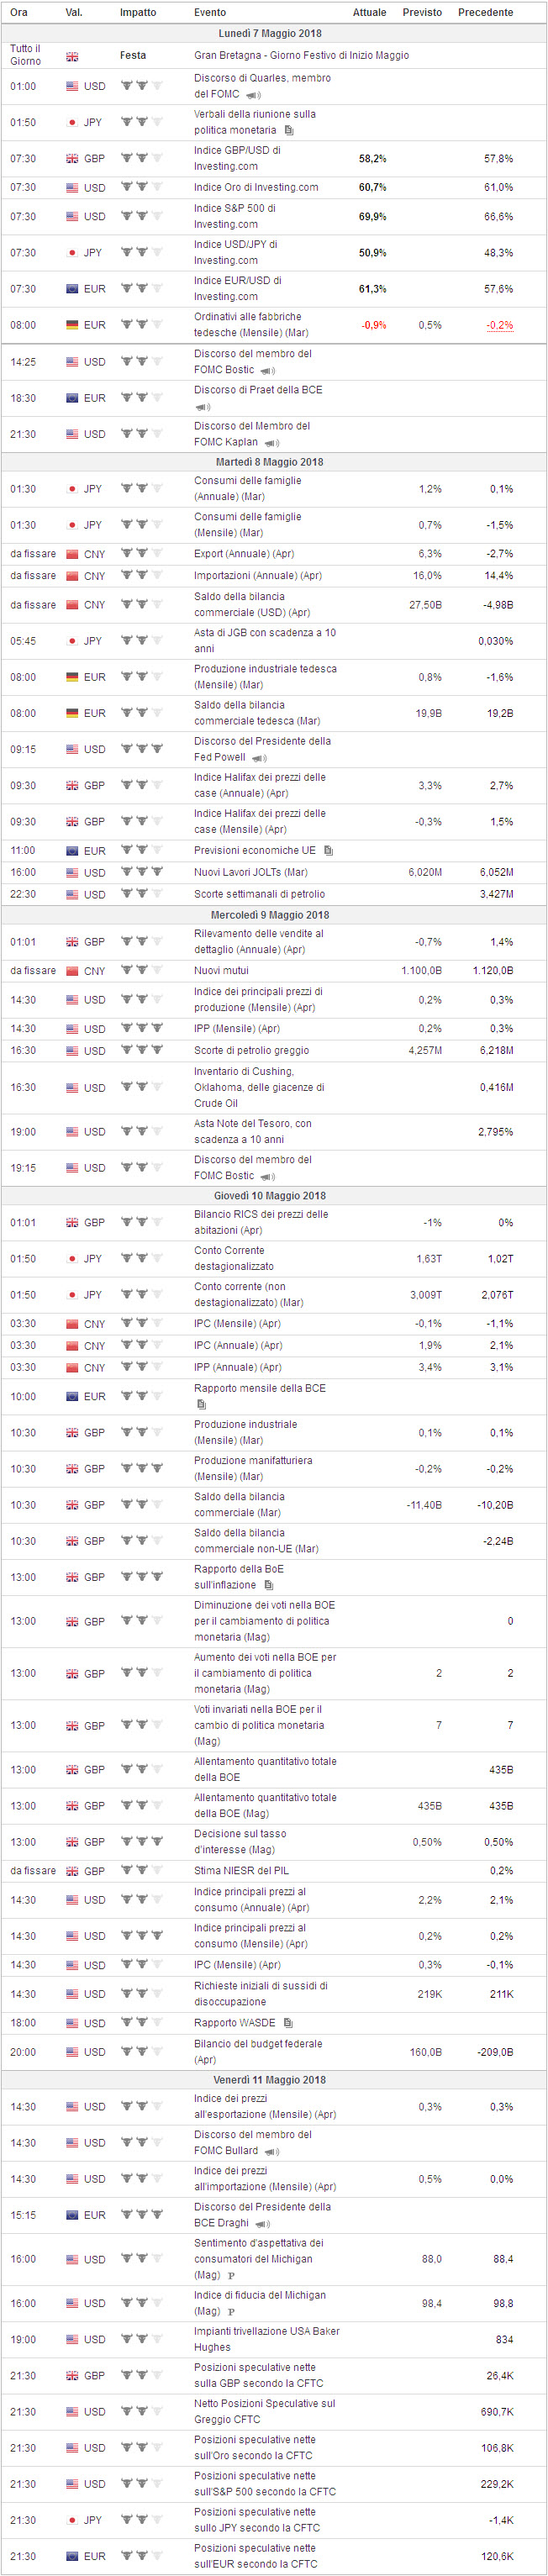
Task: Click the UK flag in the Gran Bretagna holiday row
Action: [72, 57]
